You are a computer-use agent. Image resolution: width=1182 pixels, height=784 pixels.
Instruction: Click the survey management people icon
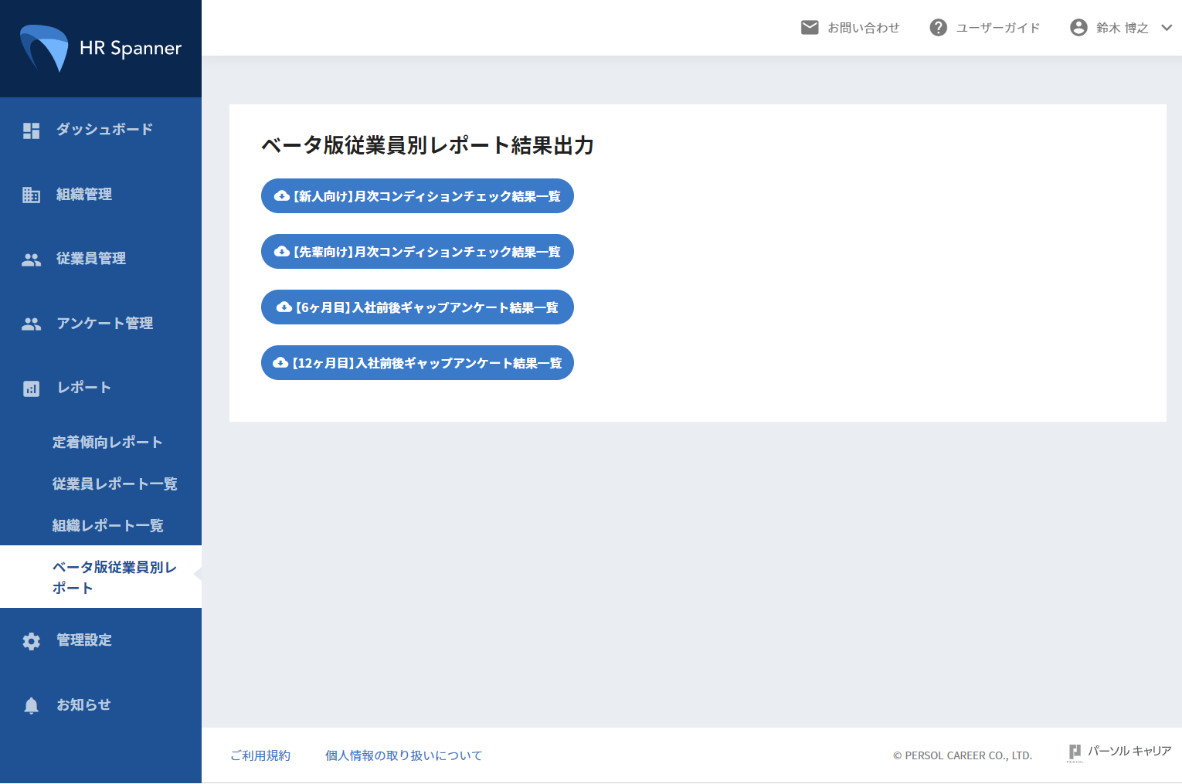(x=31, y=324)
